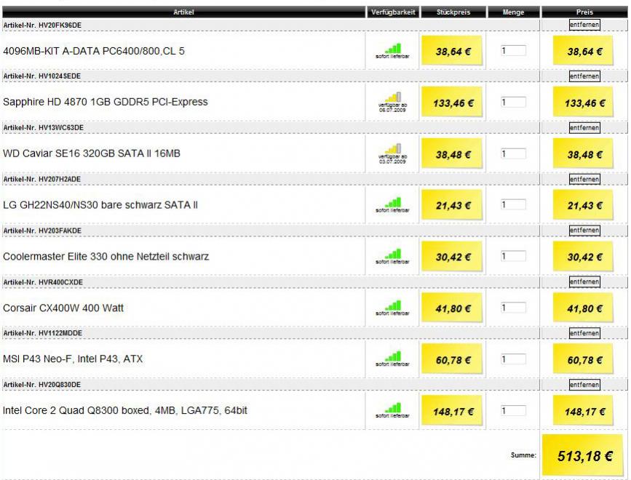Remove article HV13WC63DE with entfernen button
The image size is (631, 480).
tap(584, 127)
